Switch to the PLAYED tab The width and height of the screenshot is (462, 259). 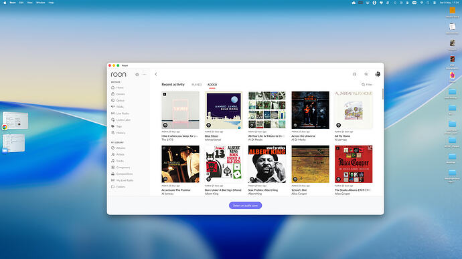pos(197,85)
